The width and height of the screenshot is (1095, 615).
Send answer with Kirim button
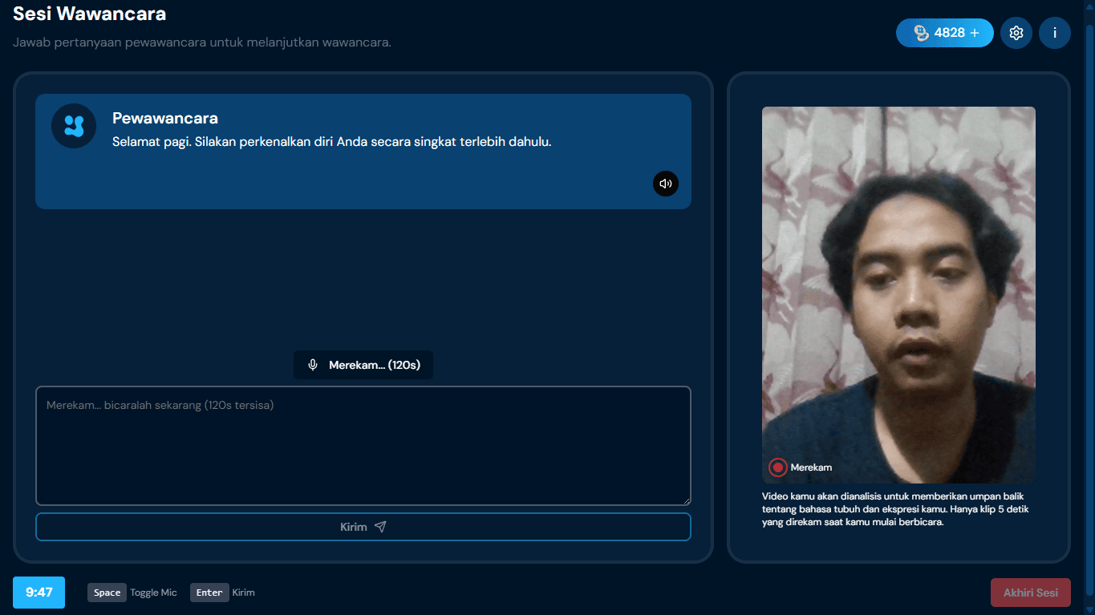(363, 527)
